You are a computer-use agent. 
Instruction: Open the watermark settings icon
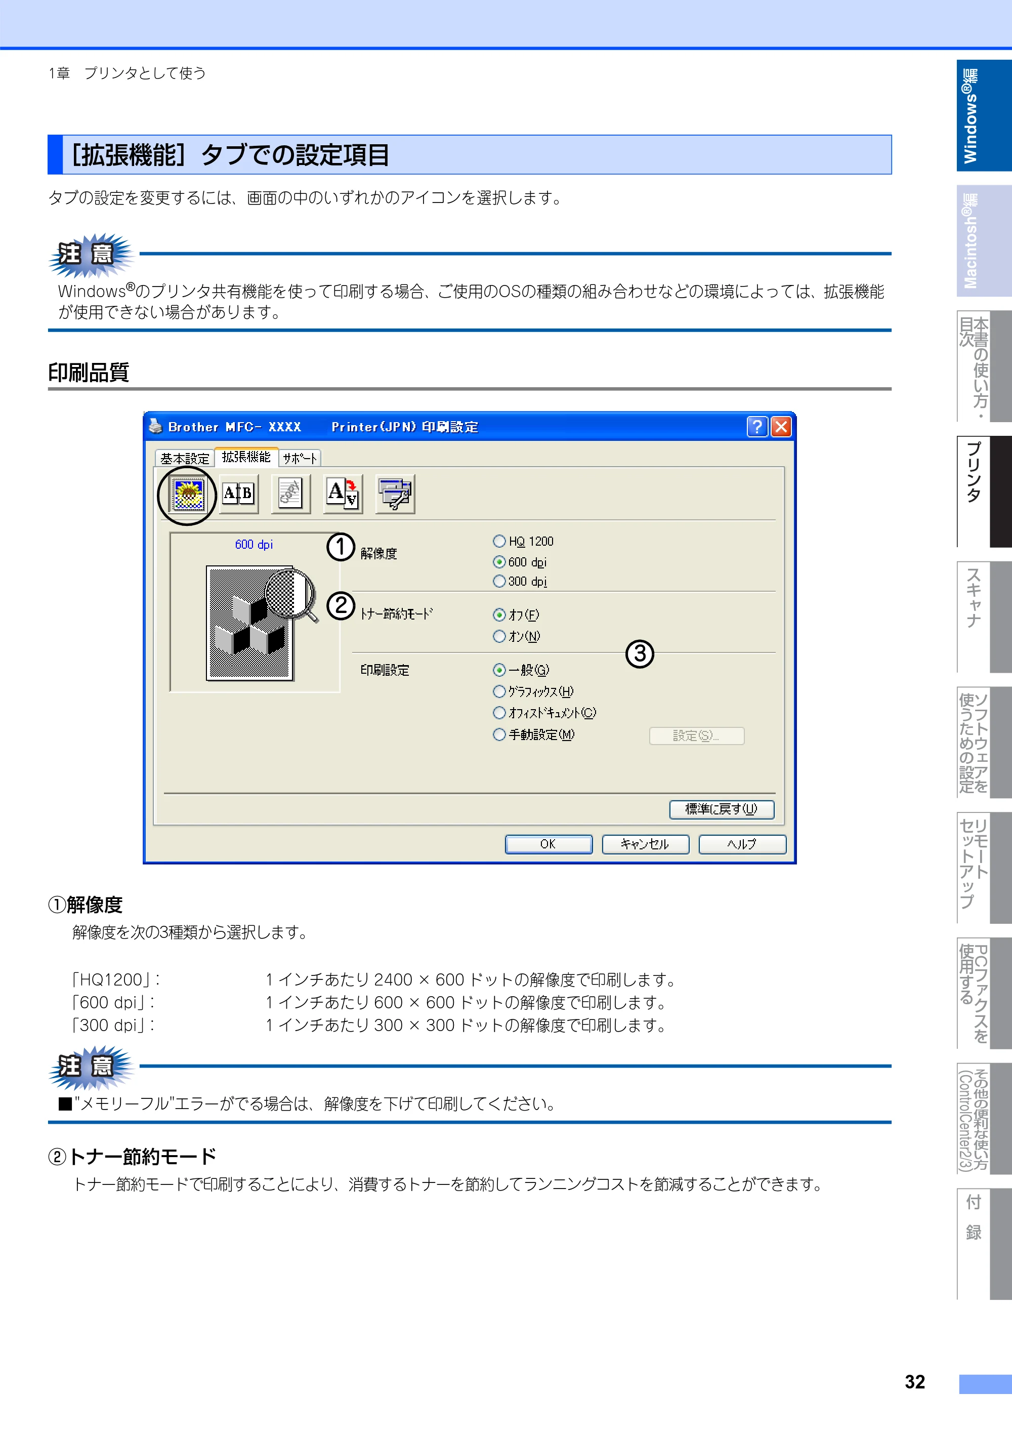click(290, 494)
